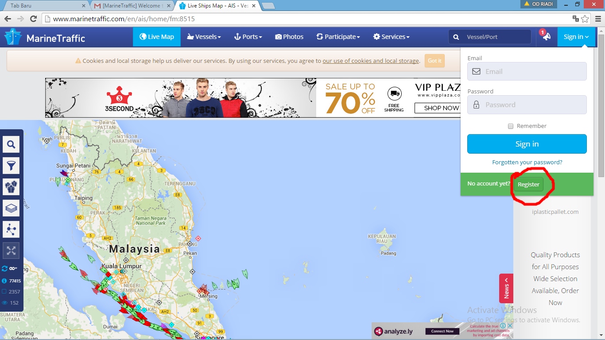The width and height of the screenshot is (605, 340).
Task: Select the Live Ships Map browser tab
Action: coord(217,6)
